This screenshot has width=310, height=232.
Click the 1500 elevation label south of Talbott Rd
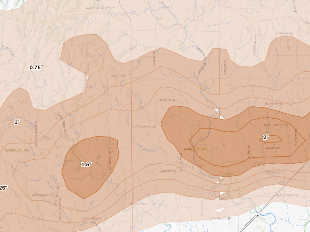pyautogui.click(x=117, y=100)
